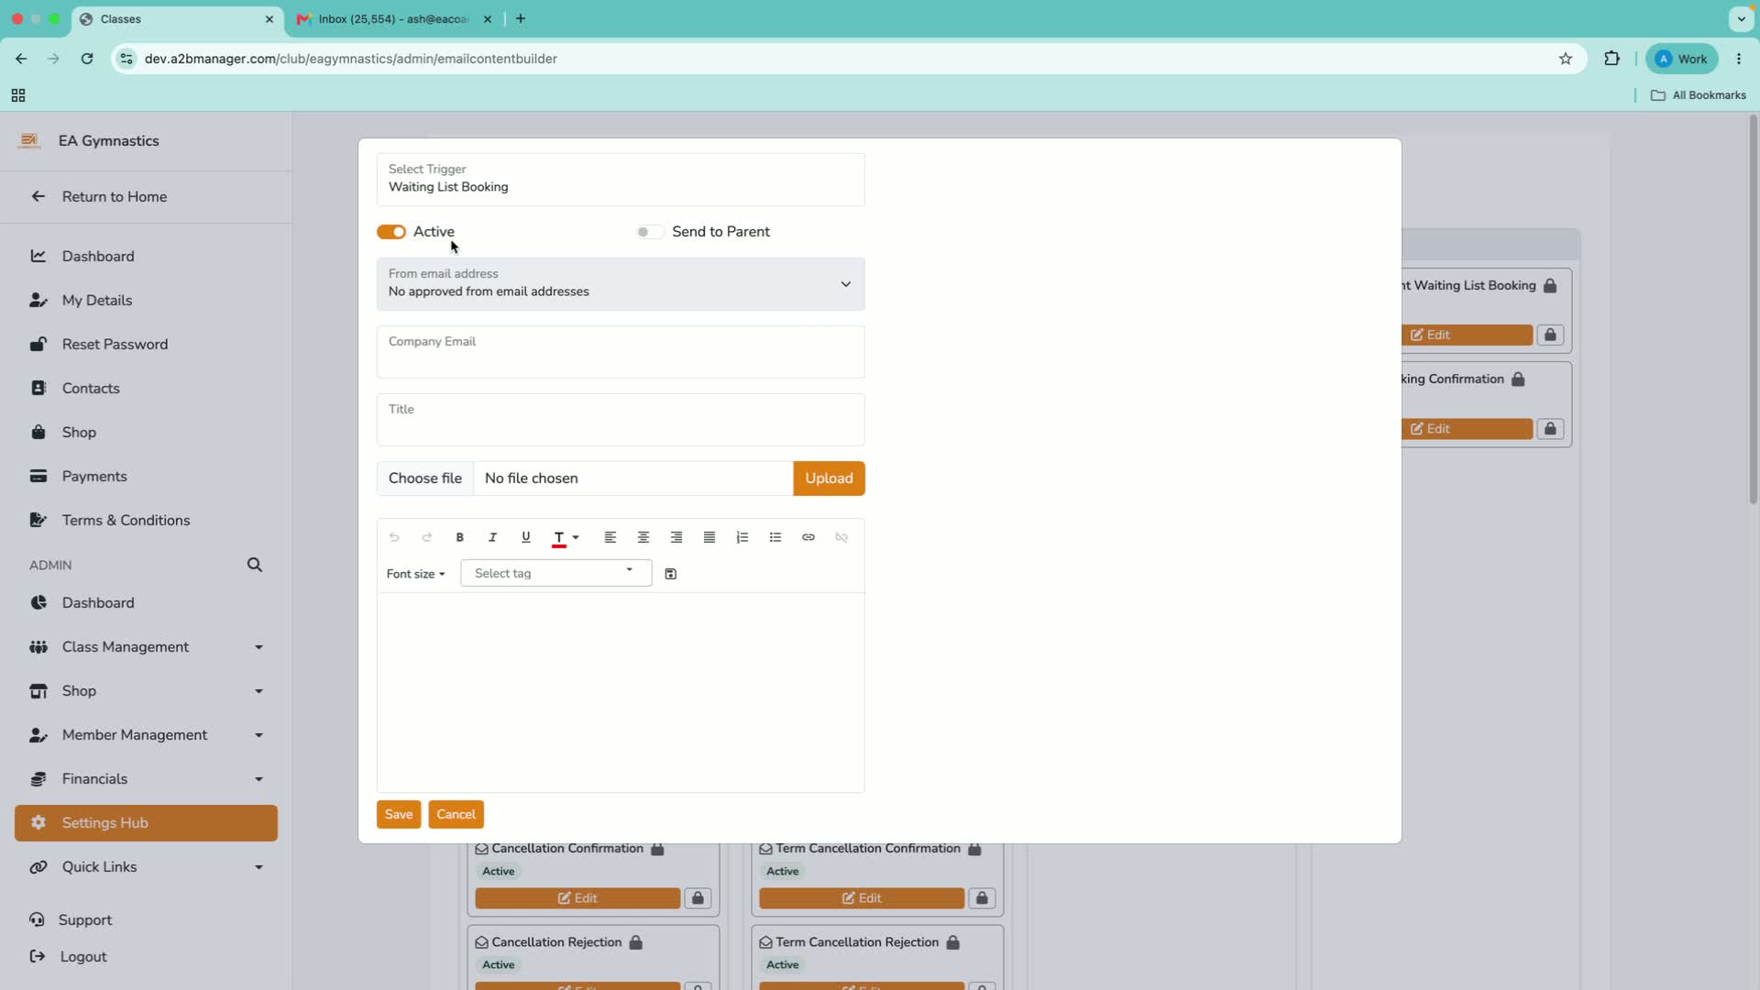Click the Upload button
This screenshot has height=990, width=1760.
coord(829,478)
